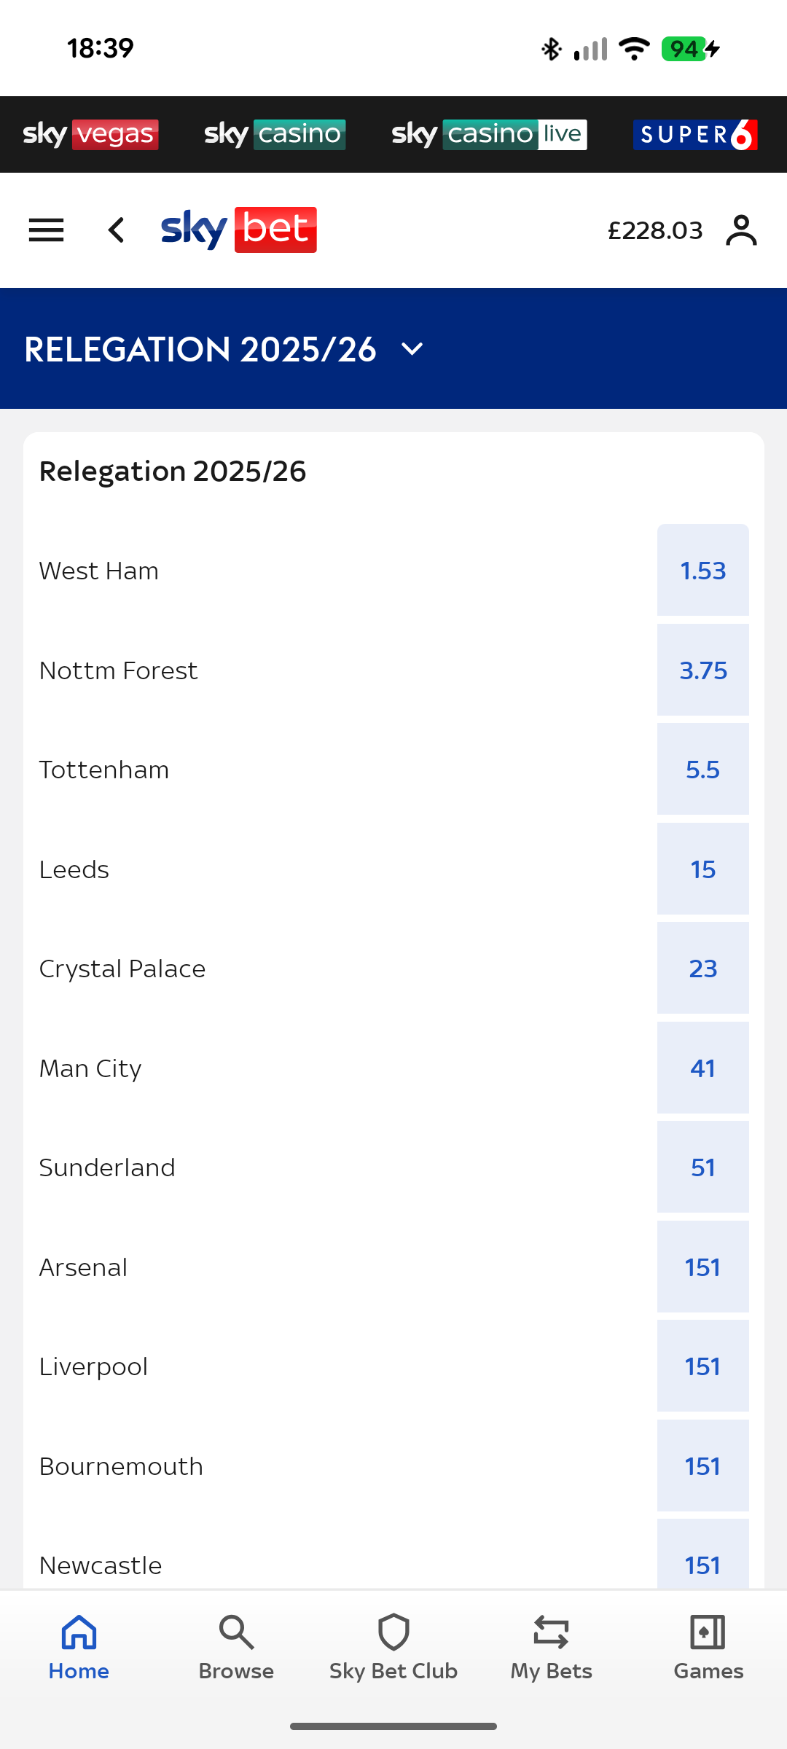Open Sky Casino Live from top bar
The height and width of the screenshot is (1749, 787).
click(489, 135)
